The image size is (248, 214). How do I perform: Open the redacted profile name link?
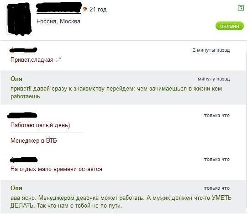[59, 7]
